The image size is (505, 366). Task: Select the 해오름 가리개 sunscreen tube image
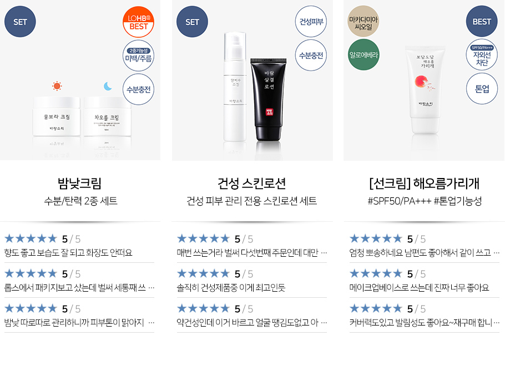pos(425,89)
